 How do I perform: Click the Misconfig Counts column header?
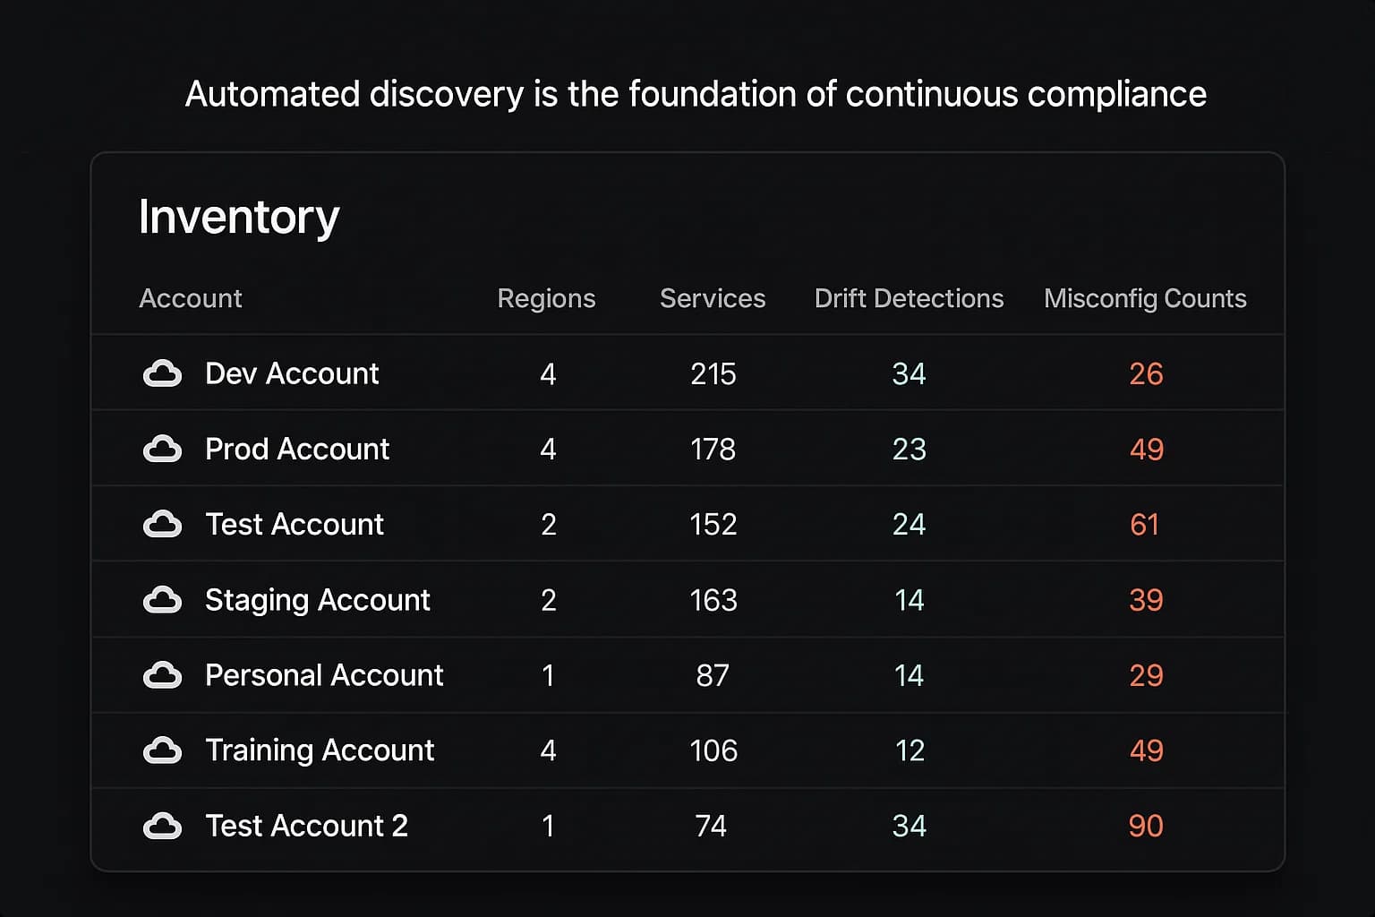[1145, 298]
